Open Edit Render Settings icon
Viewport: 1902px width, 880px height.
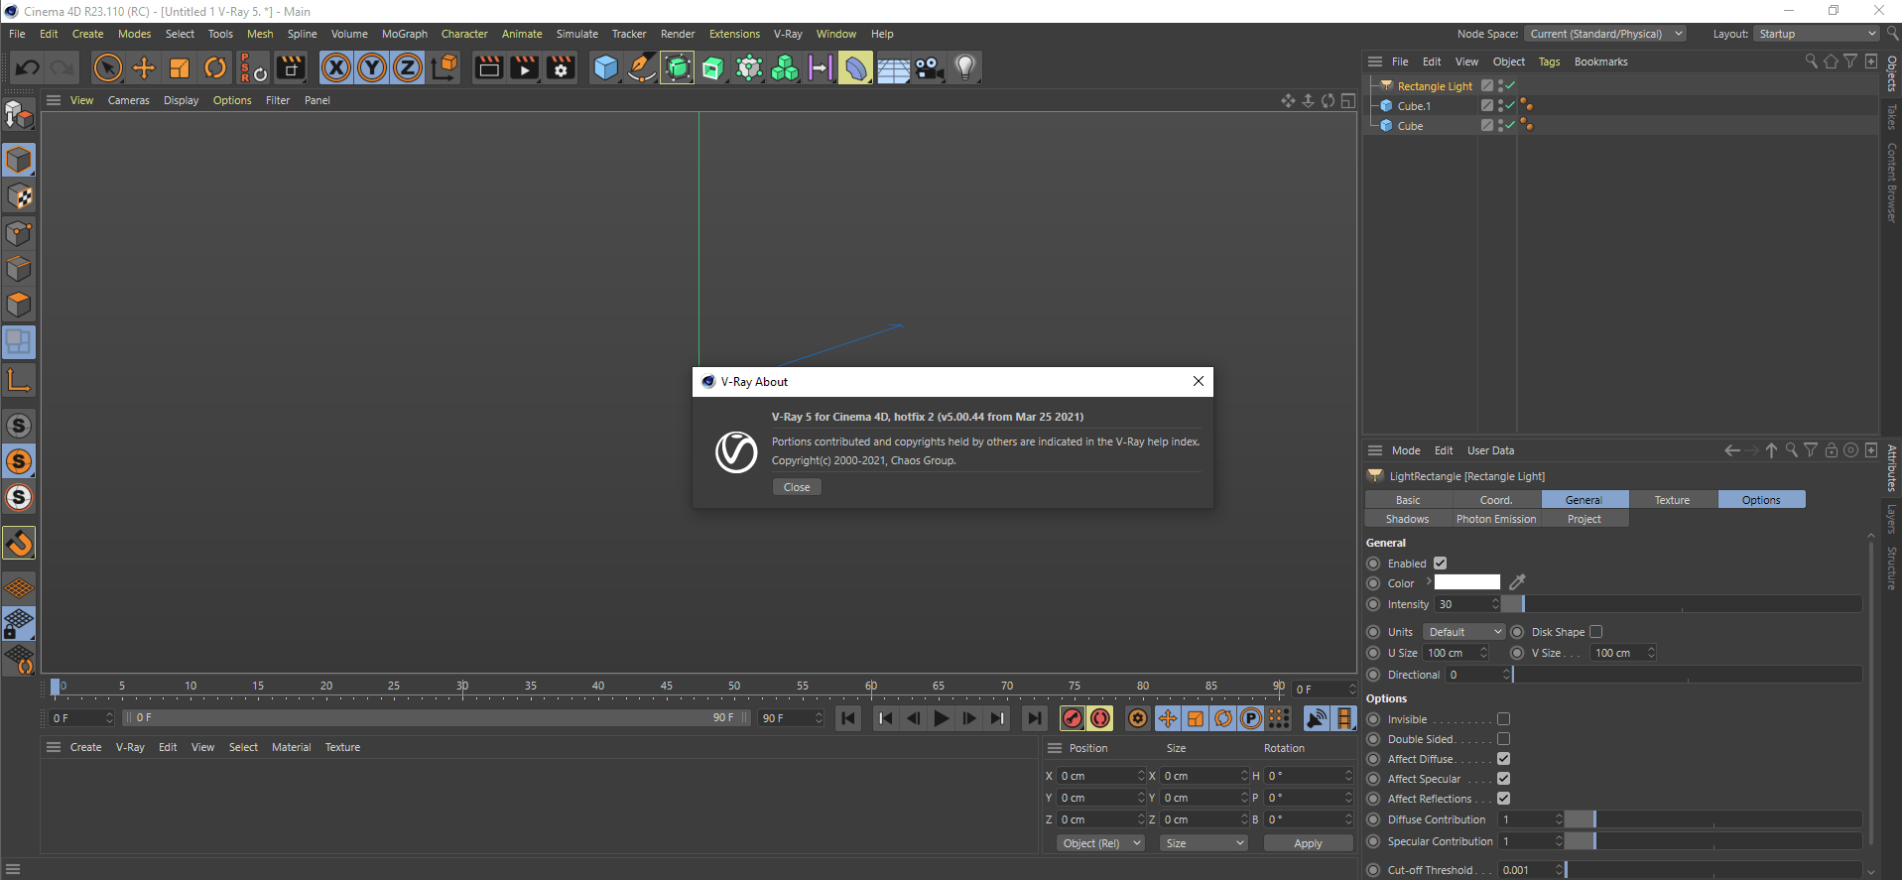click(x=561, y=68)
